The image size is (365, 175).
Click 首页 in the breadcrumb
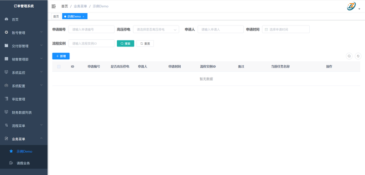[x=64, y=6]
